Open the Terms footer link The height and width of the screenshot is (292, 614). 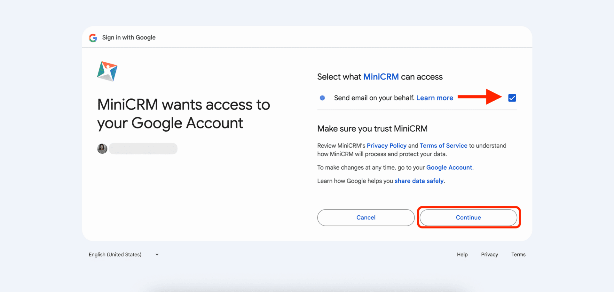click(x=518, y=255)
